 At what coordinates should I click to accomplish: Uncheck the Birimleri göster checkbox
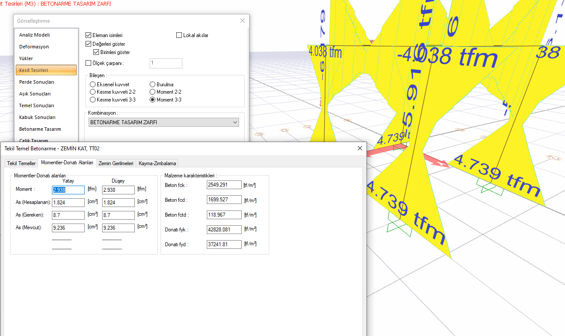coord(96,52)
